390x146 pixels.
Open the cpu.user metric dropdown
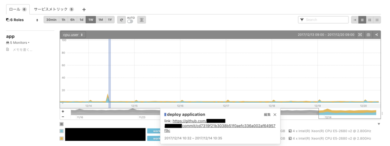(74, 35)
